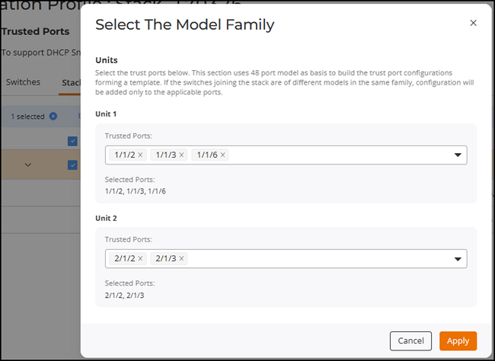Remove the 2/1/2 port chip
This screenshot has width=495, height=361.
click(140, 259)
